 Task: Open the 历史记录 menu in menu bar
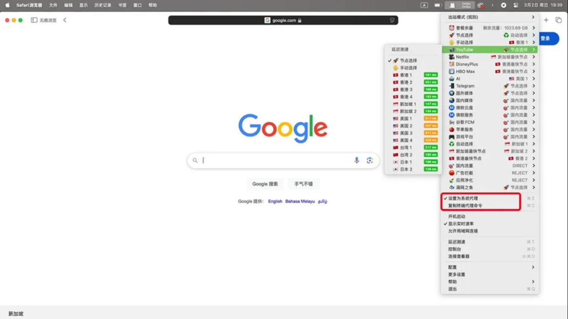click(103, 5)
